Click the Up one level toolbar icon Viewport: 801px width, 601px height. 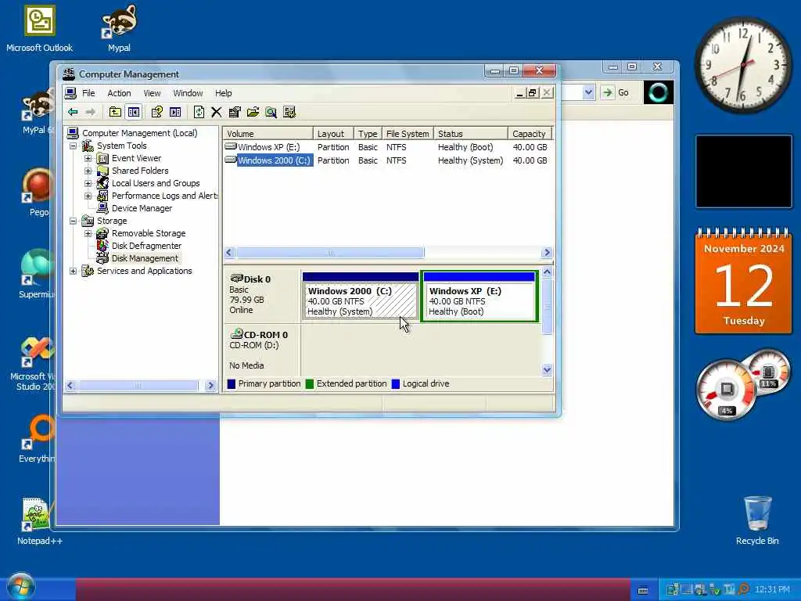115,112
